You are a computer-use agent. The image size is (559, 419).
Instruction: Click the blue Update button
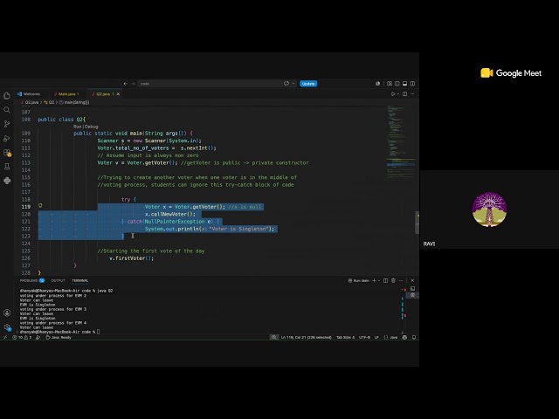click(308, 84)
